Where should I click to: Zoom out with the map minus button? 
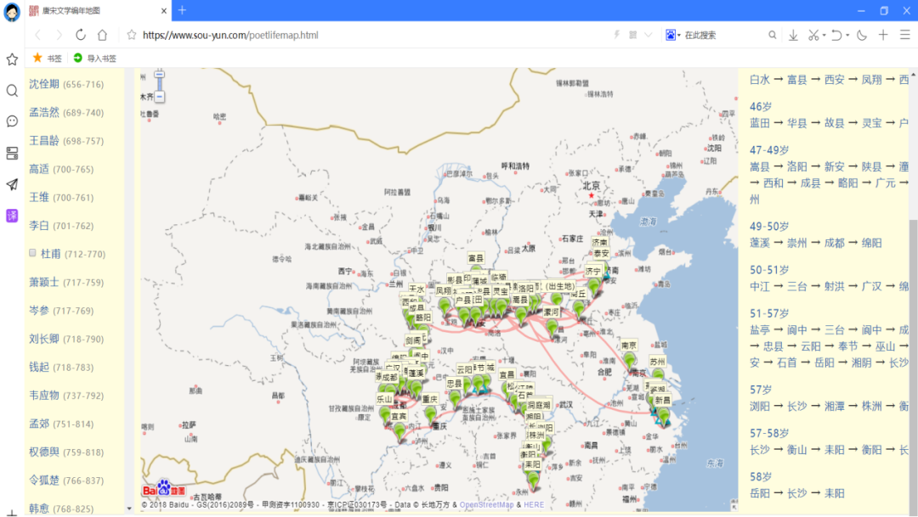pyautogui.click(x=159, y=97)
